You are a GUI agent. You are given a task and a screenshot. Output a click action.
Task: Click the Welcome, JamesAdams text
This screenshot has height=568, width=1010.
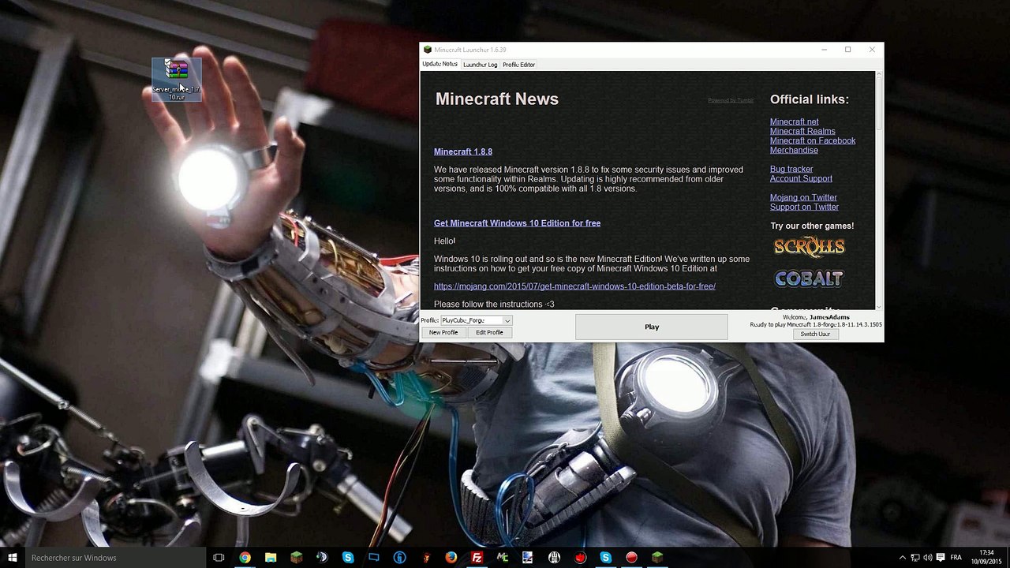pyautogui.click(x=816, y=317)
